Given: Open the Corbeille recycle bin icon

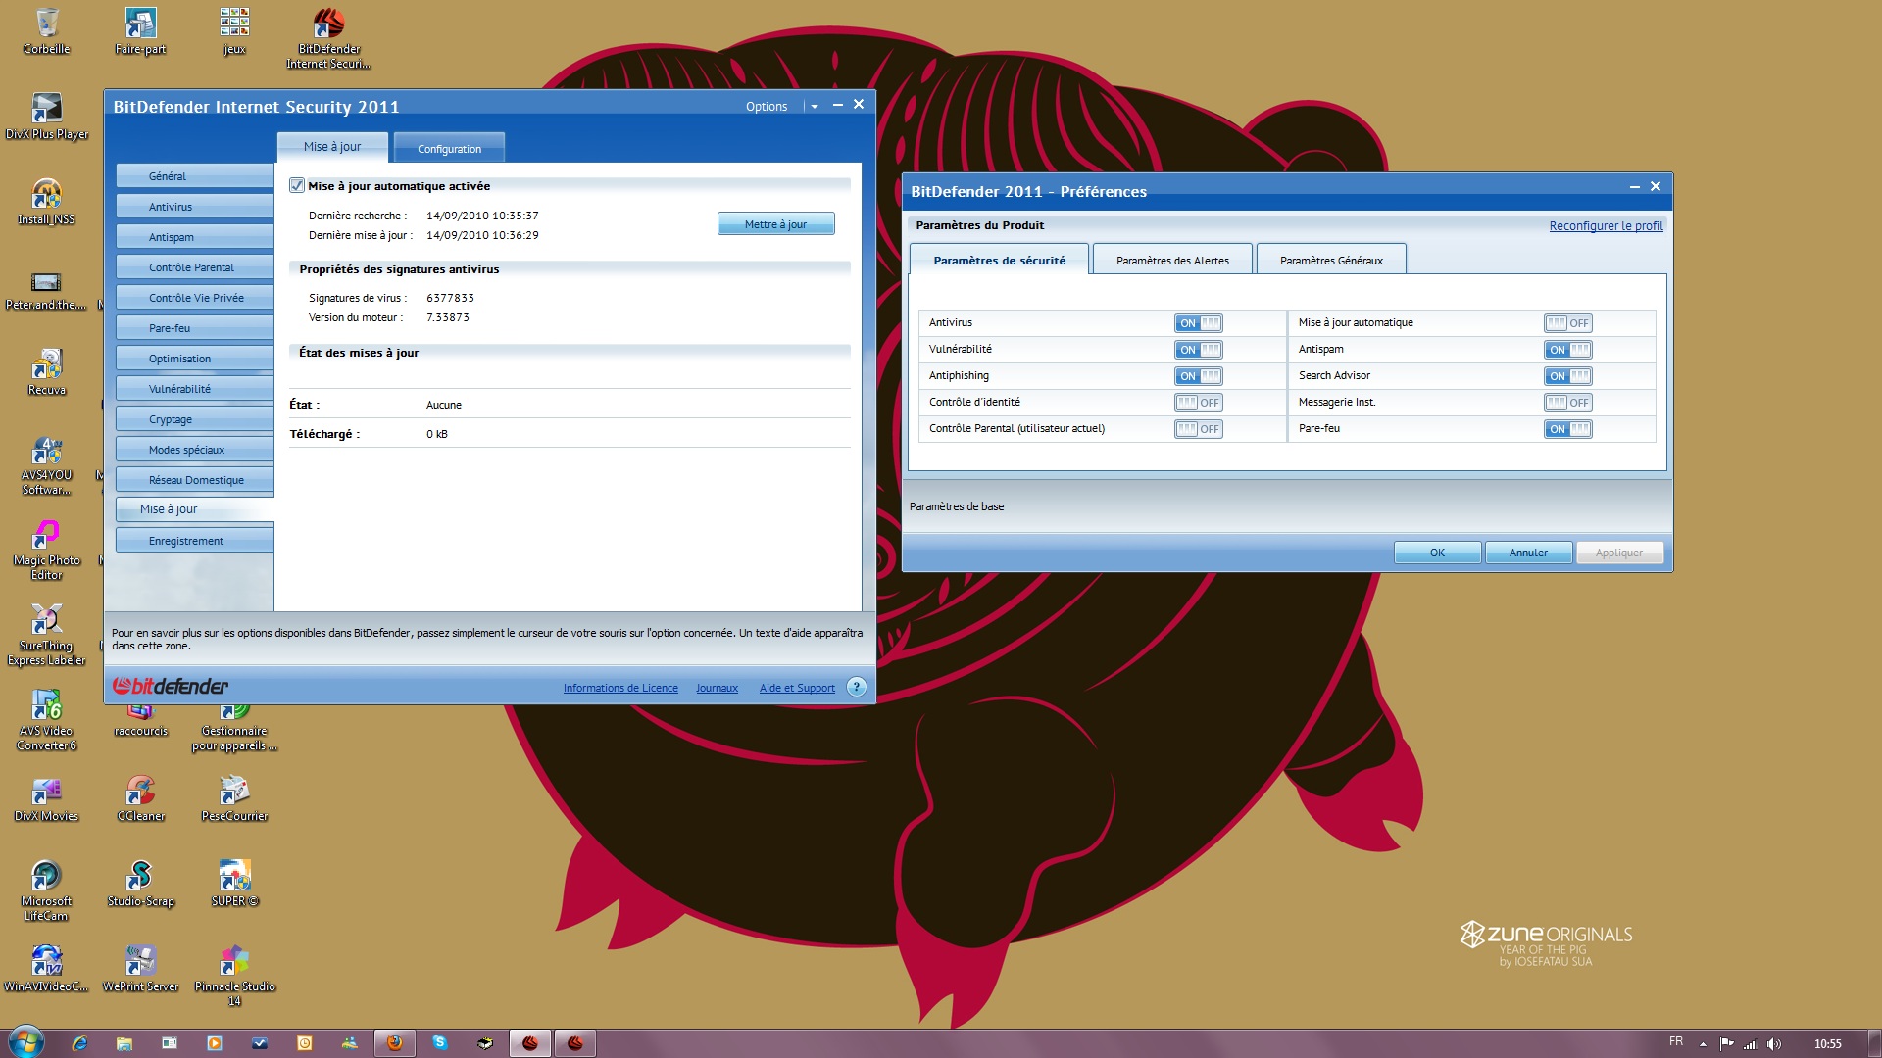Looking at the screenshot, I should [46, 30].
